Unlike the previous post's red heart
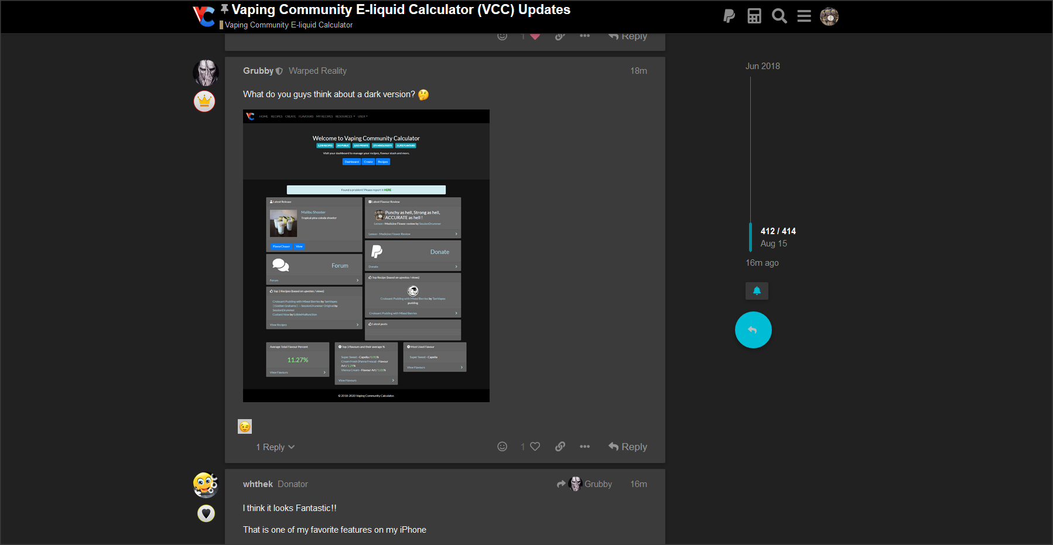 535,36
